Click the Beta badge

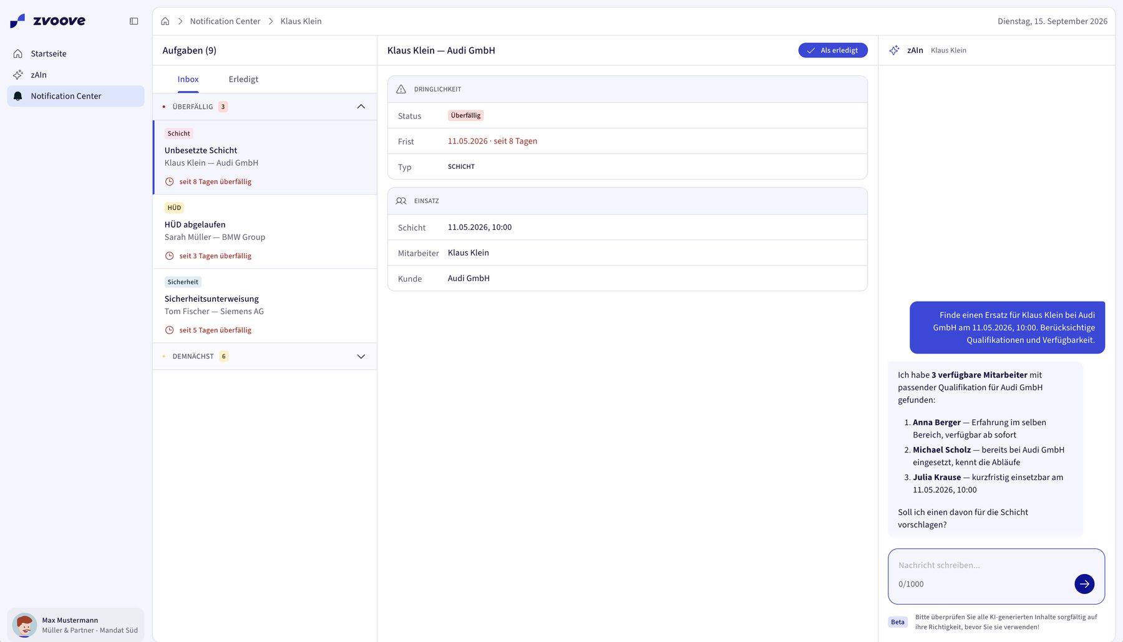[x=898, y=622]
